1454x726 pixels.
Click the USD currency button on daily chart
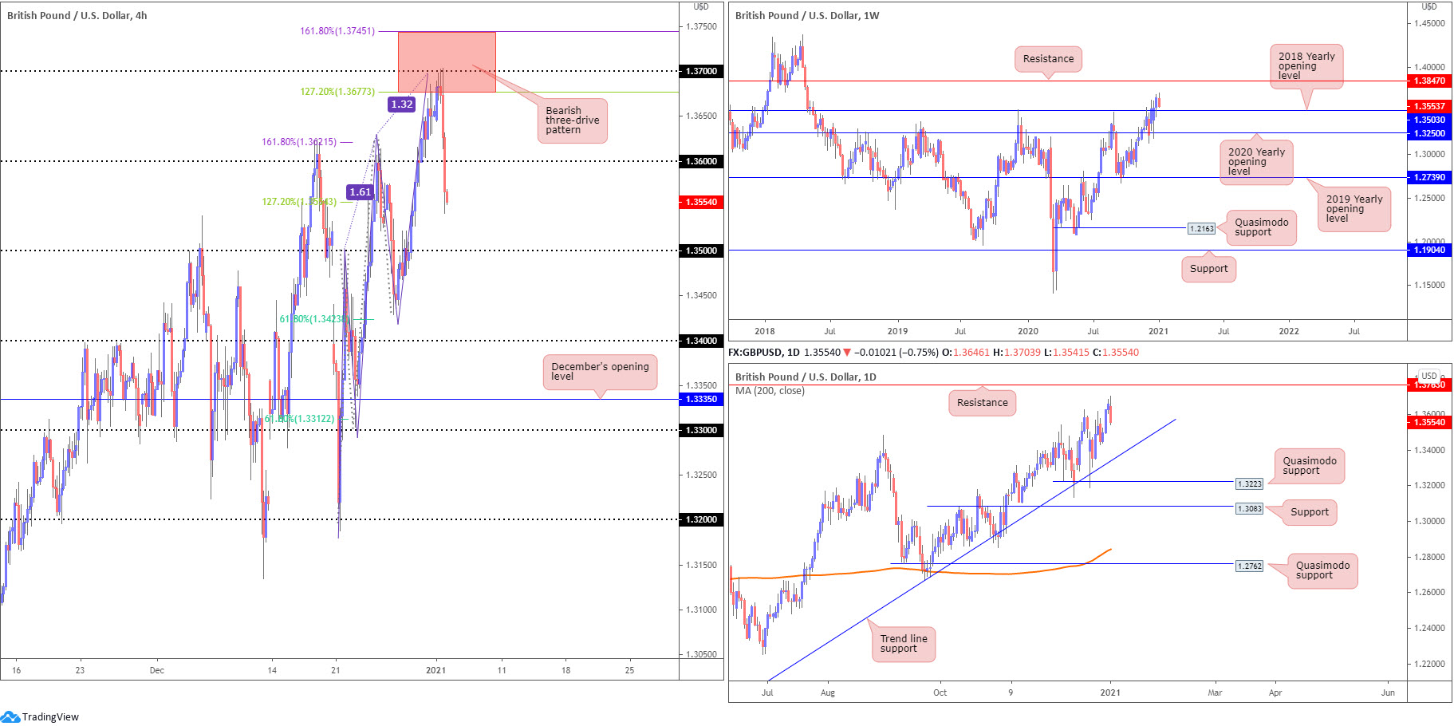(x=1429, y=376)
